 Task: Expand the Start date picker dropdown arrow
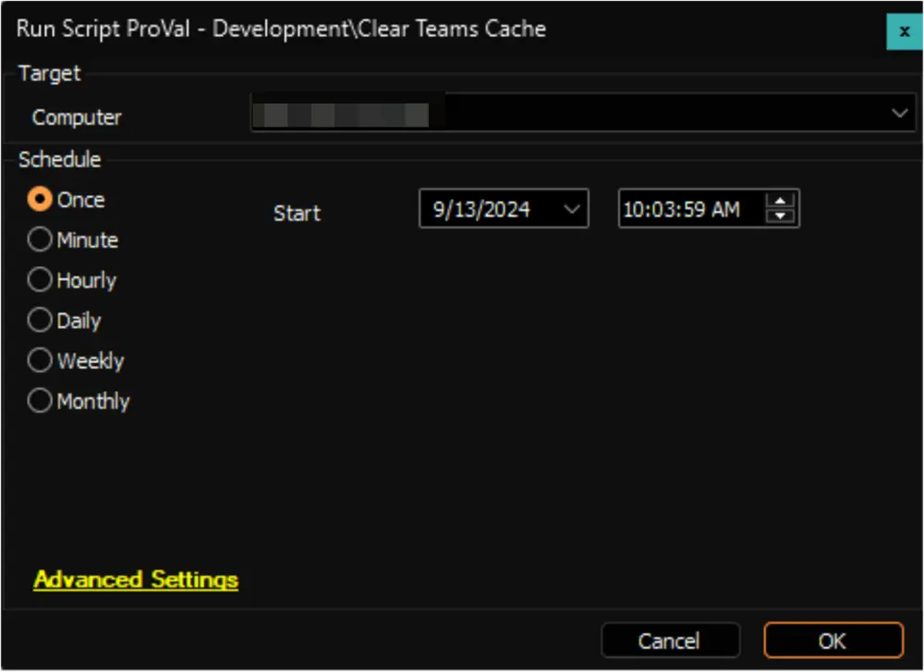pos(572,209)
